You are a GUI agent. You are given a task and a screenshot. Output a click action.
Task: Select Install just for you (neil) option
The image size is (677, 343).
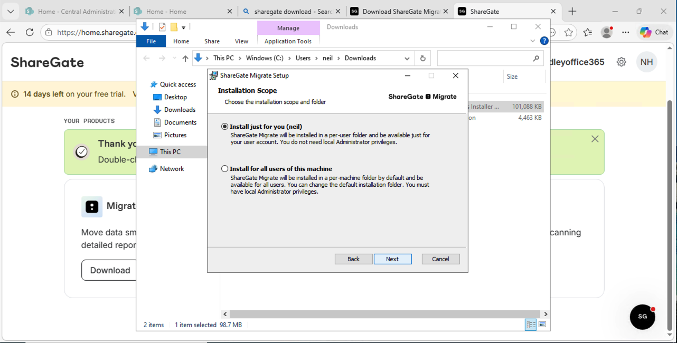225,127
